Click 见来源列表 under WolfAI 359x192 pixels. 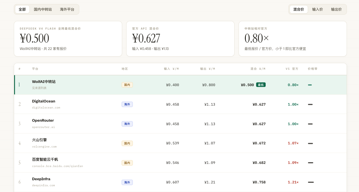(39, 88)
